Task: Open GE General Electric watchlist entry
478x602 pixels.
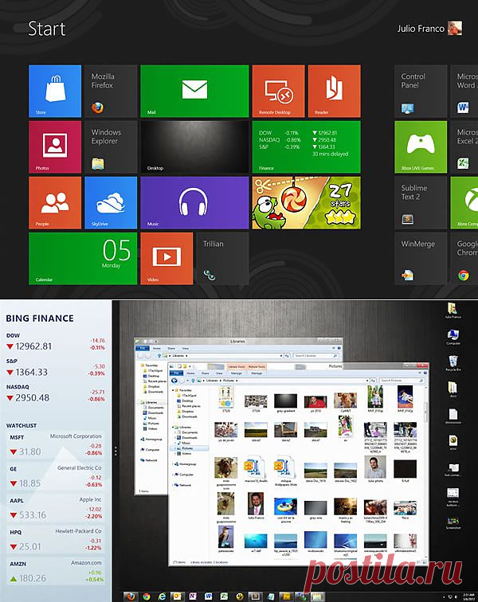Action: pyautogui.click(x=56, y=477)
